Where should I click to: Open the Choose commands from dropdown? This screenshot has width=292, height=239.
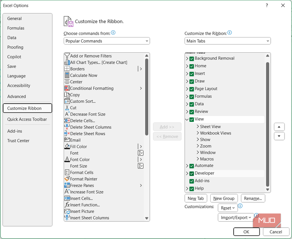click(x=107, y=41)
